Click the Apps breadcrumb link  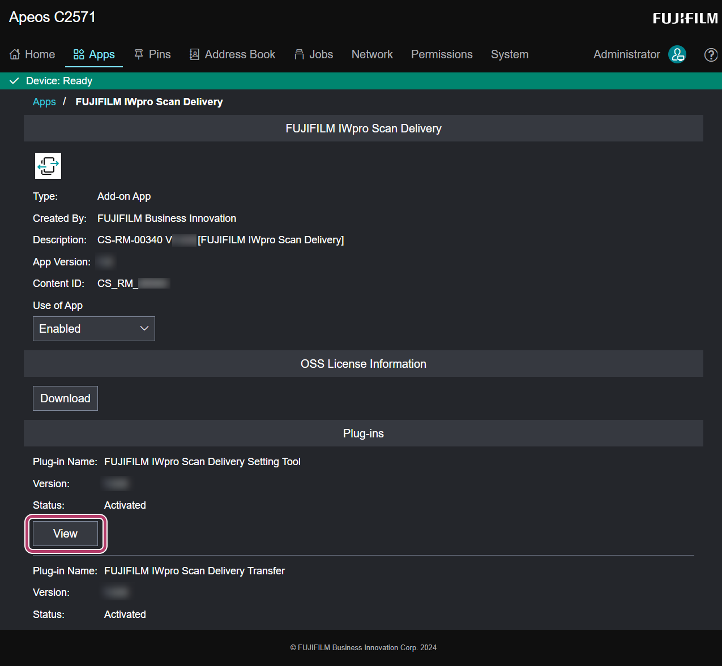(x=44, y=102)
